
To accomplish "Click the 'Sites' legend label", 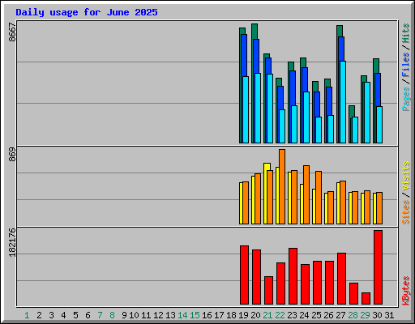I will 406,212.
